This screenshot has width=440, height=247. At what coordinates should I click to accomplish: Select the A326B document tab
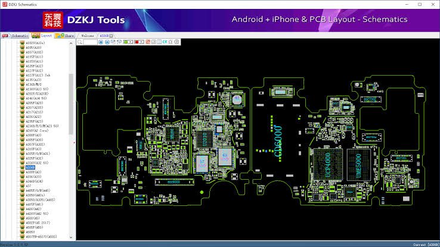point(104,36)
